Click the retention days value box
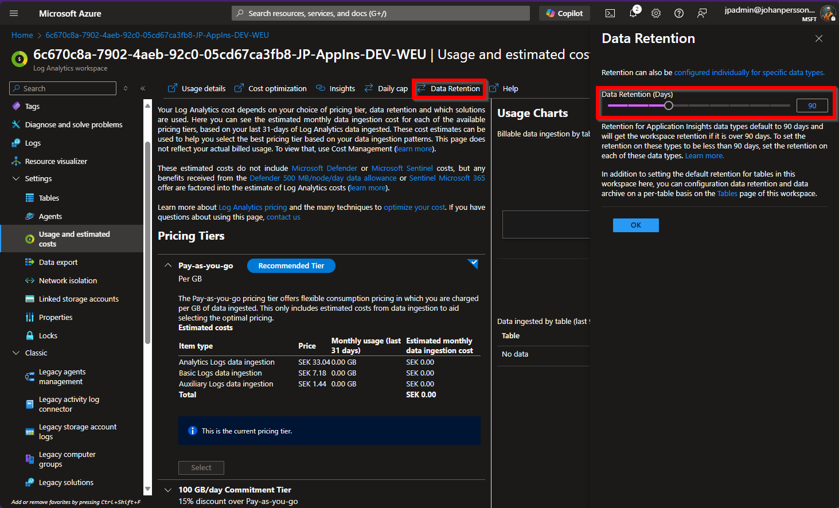This screenshot has height=508, width=839. [812, 105]
